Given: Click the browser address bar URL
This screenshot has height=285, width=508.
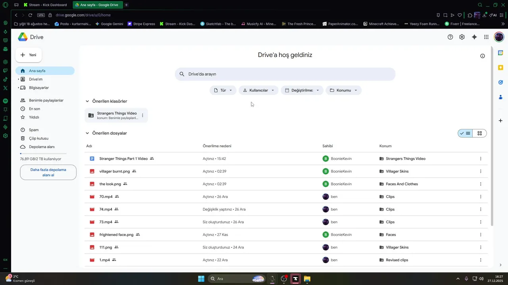Looking at the screenshot, I should [x=83, y=15].
